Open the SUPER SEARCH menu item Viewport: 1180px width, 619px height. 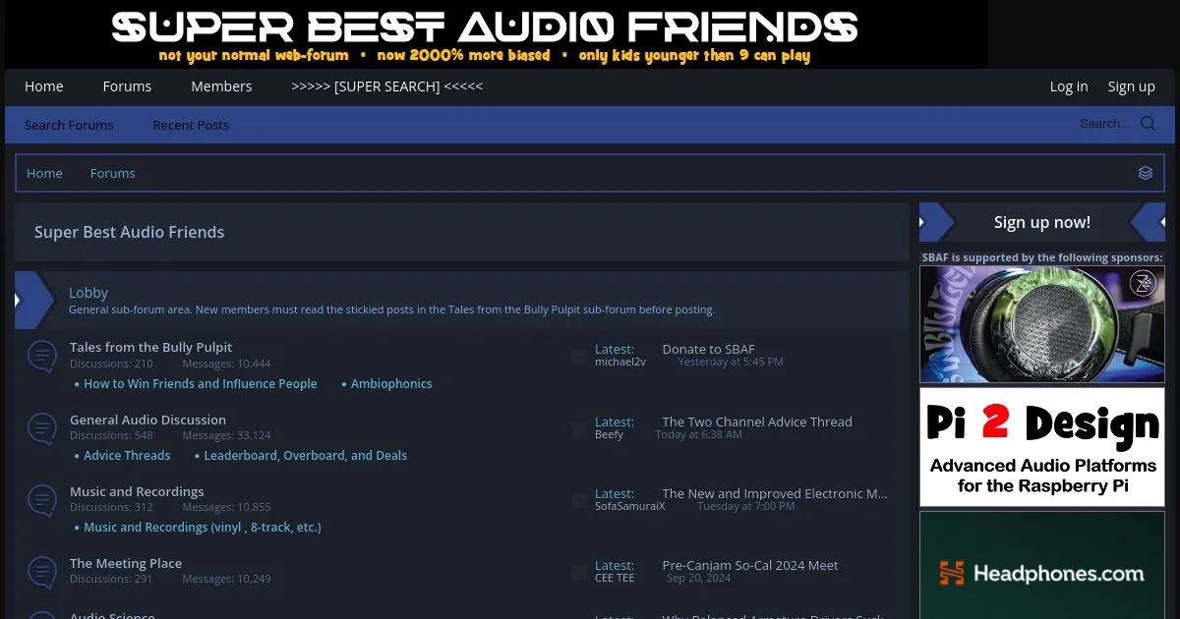click(x=387, y=86)
